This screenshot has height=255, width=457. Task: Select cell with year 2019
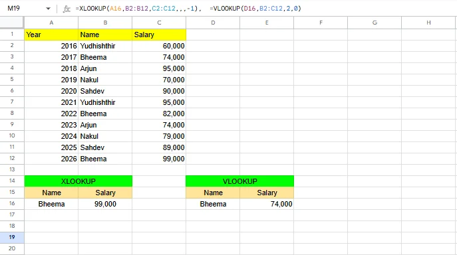point(51,80)
